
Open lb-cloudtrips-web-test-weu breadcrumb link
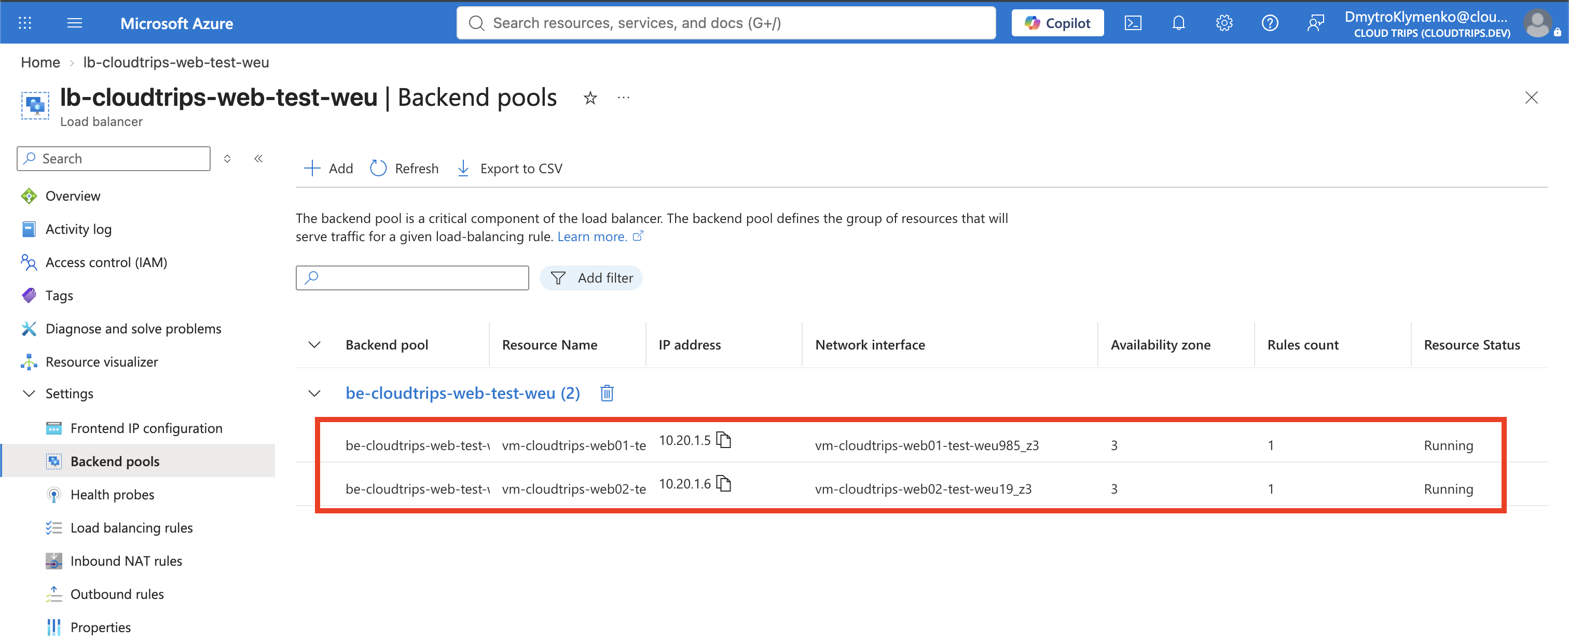pyautogui.click(x=176, y=62)
